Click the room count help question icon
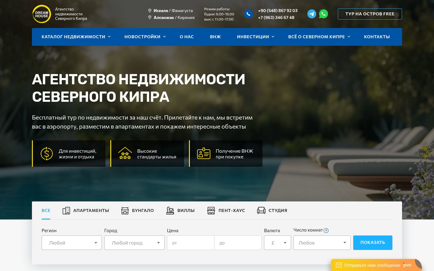 coord(326,230)
